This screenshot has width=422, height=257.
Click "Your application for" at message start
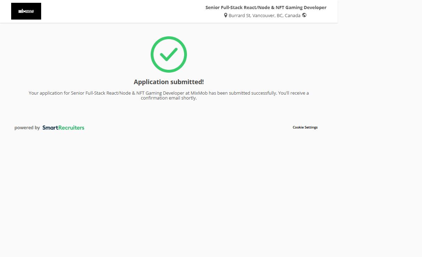pyautogui.click(x=49, y=93)
